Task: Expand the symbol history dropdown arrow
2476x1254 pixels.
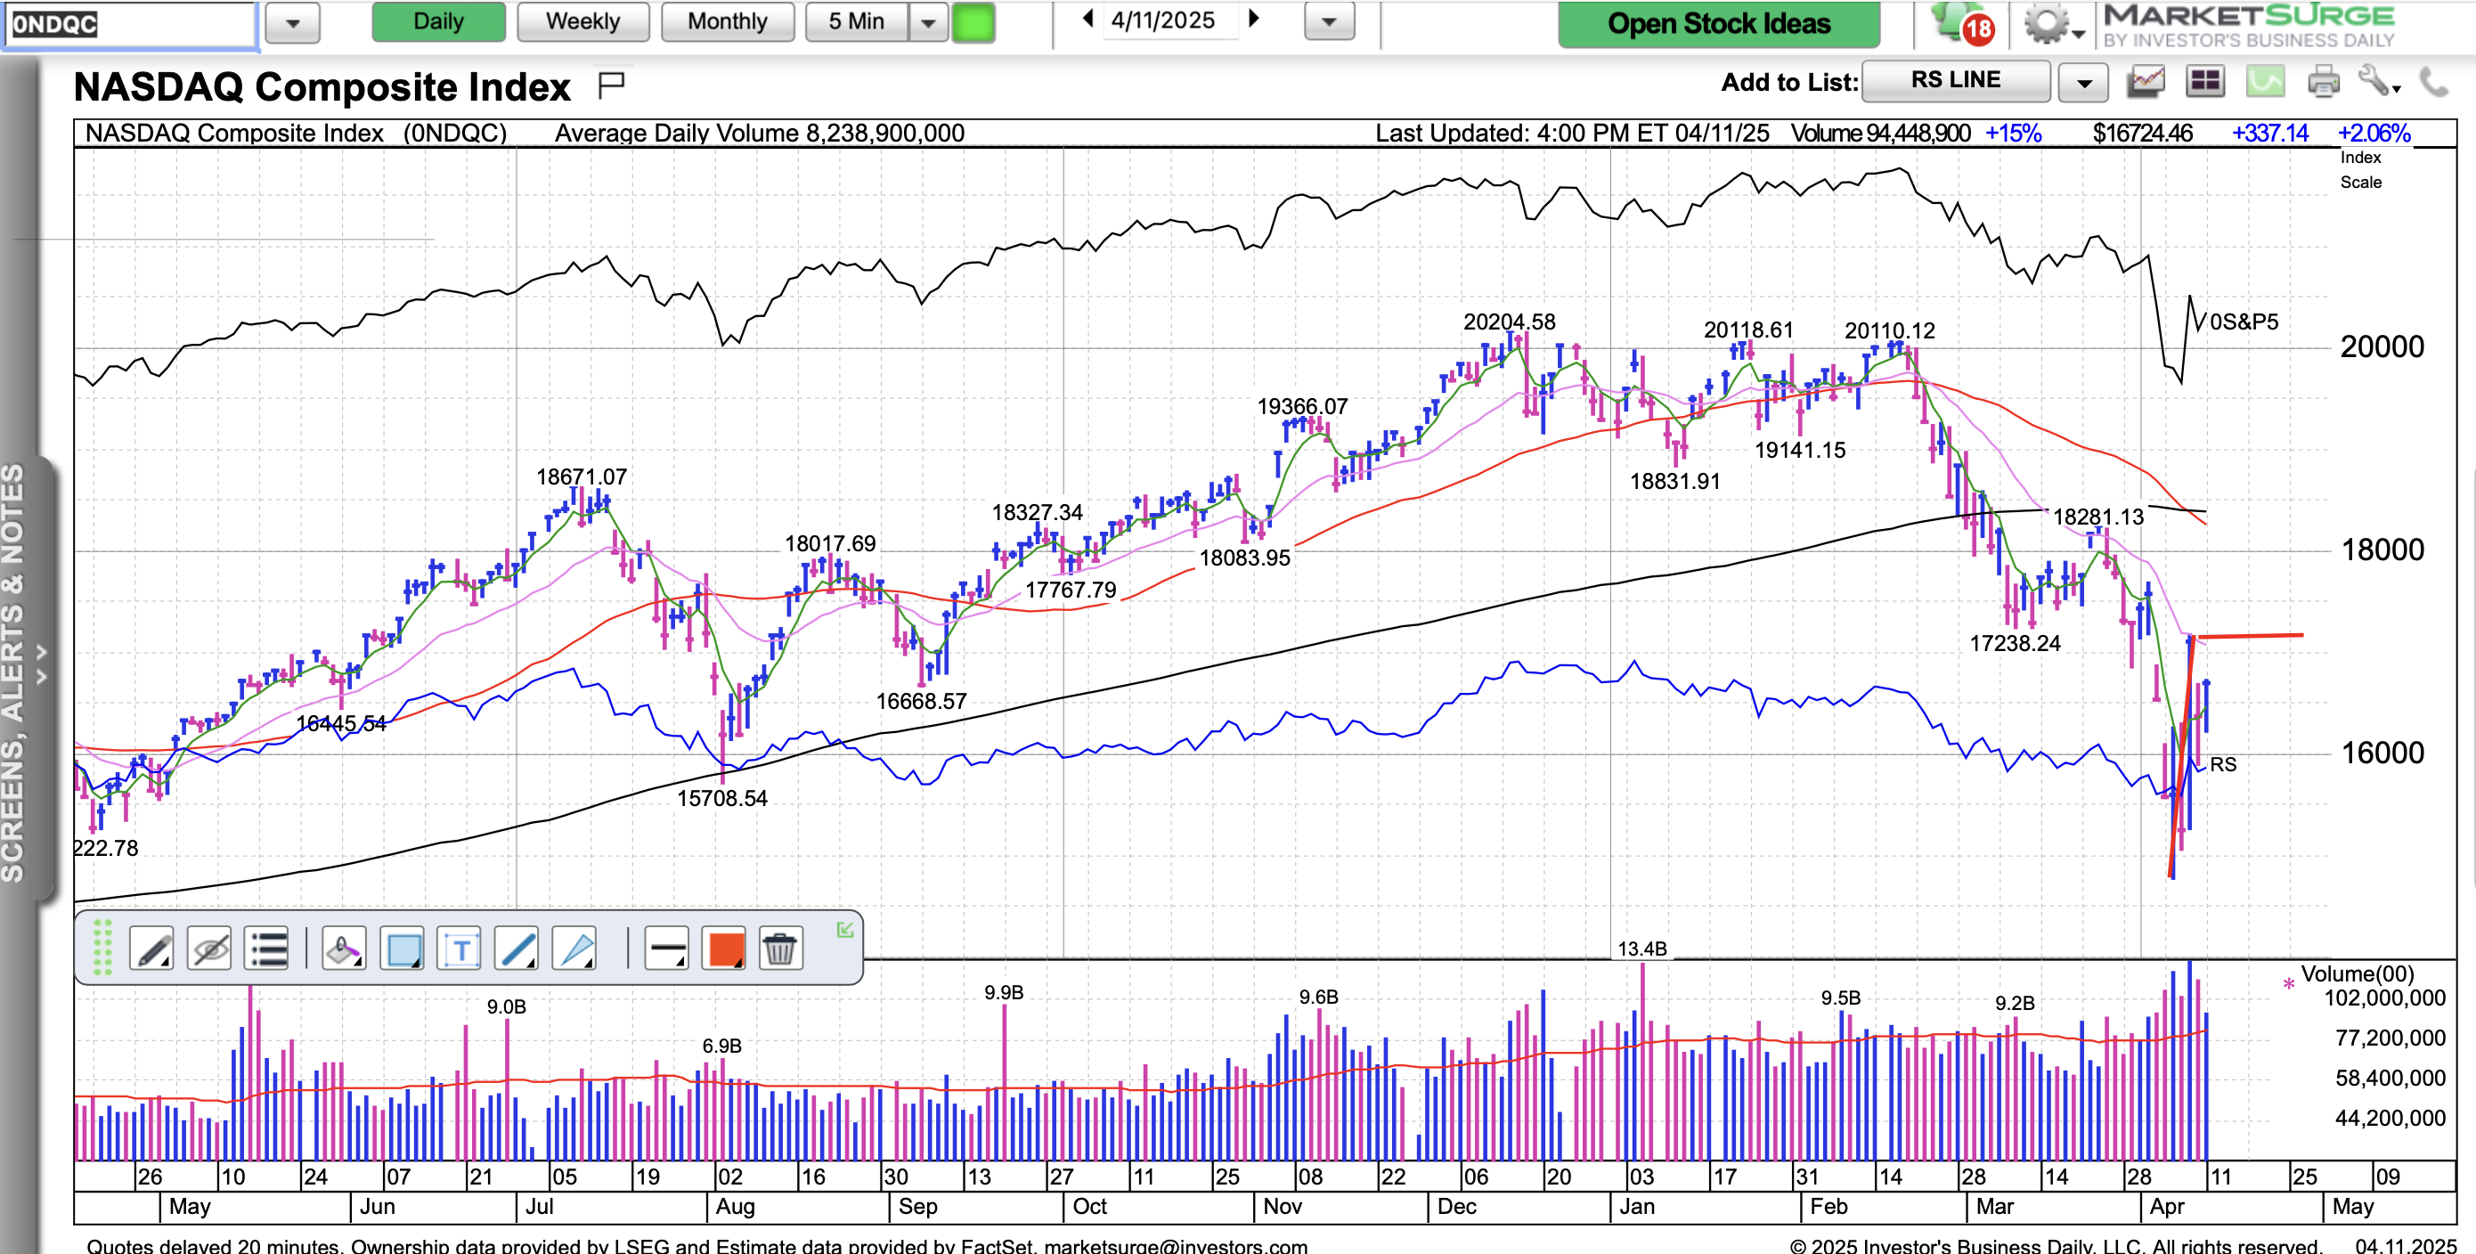Action: pyautogui.click(x=292, y=23)
